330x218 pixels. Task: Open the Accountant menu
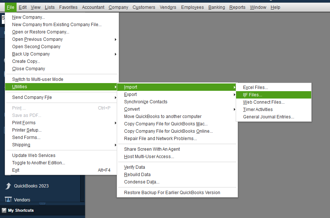pos(93,7)
